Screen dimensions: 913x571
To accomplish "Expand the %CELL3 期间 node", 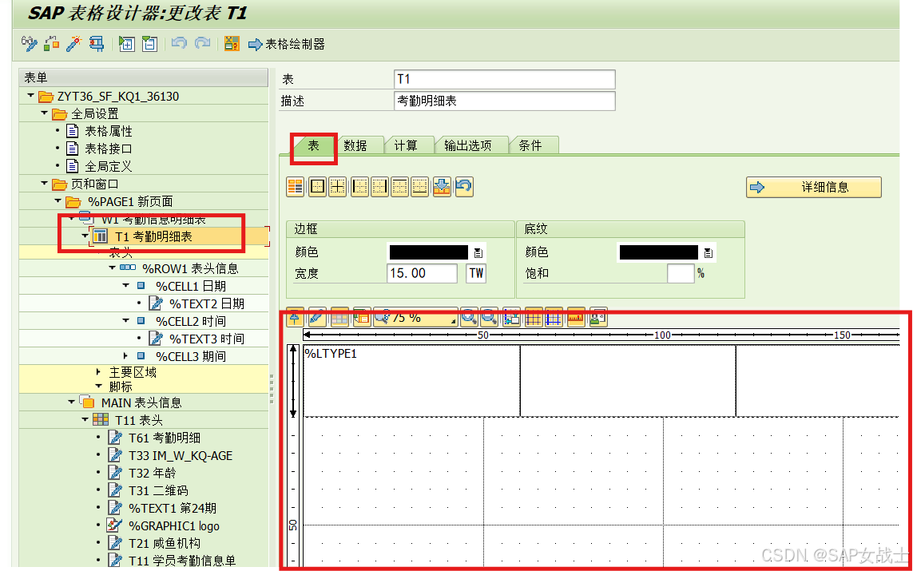I will point(125,355).
